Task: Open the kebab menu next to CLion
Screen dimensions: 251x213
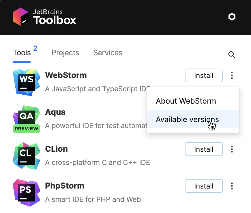Action: point(232,149)
